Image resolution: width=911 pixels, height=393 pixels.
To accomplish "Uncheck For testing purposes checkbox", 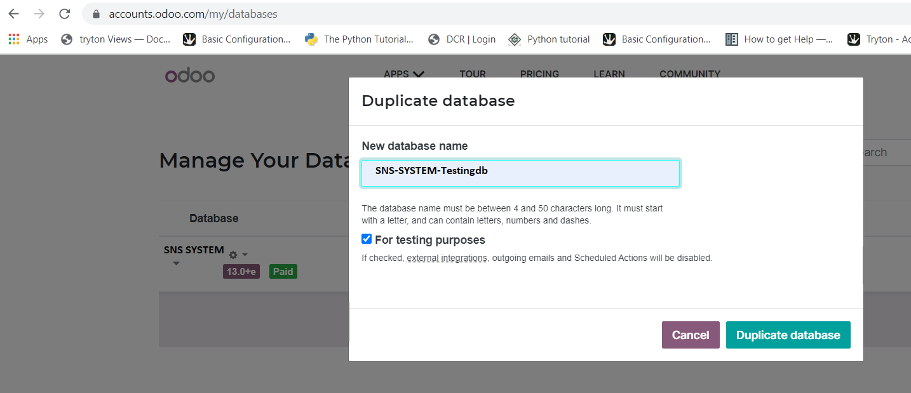I will (x=367, y=239).
